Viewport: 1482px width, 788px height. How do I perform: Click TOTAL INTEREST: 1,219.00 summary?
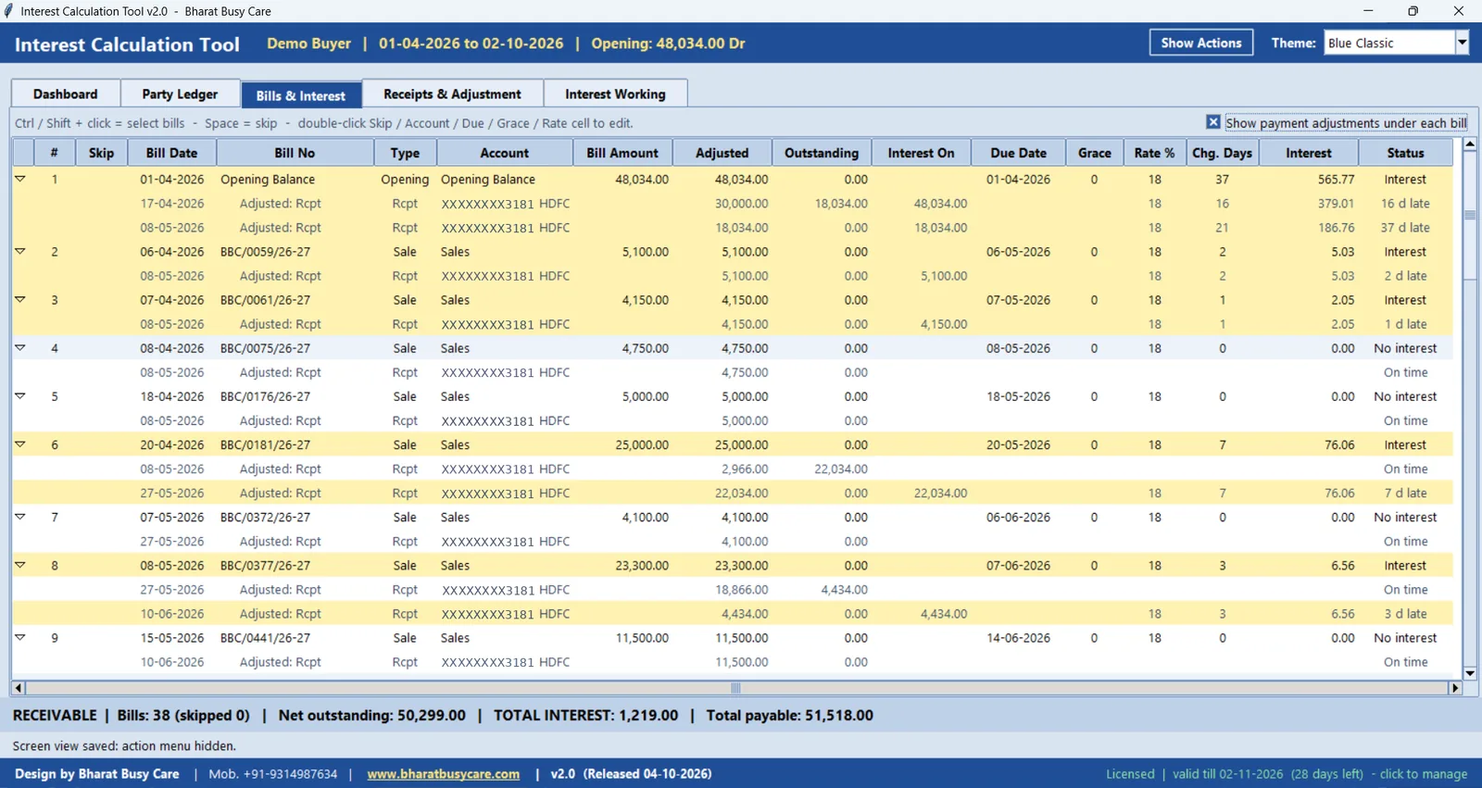[x=585, y=716]
